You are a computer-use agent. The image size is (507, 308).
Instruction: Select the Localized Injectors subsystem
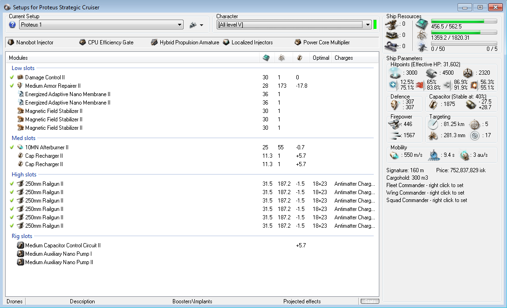(x=248, y=42)
